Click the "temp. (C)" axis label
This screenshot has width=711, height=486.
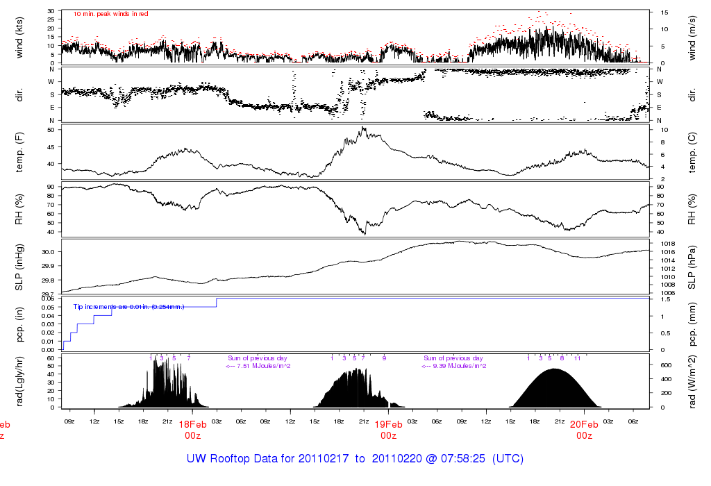tap(692, 153)
